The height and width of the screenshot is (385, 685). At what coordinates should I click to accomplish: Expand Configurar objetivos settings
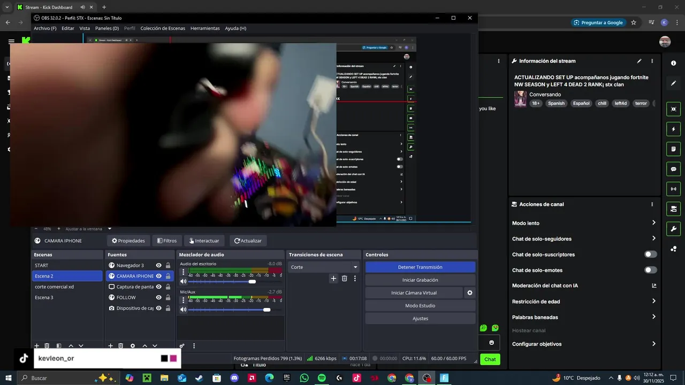click(654, 344)
